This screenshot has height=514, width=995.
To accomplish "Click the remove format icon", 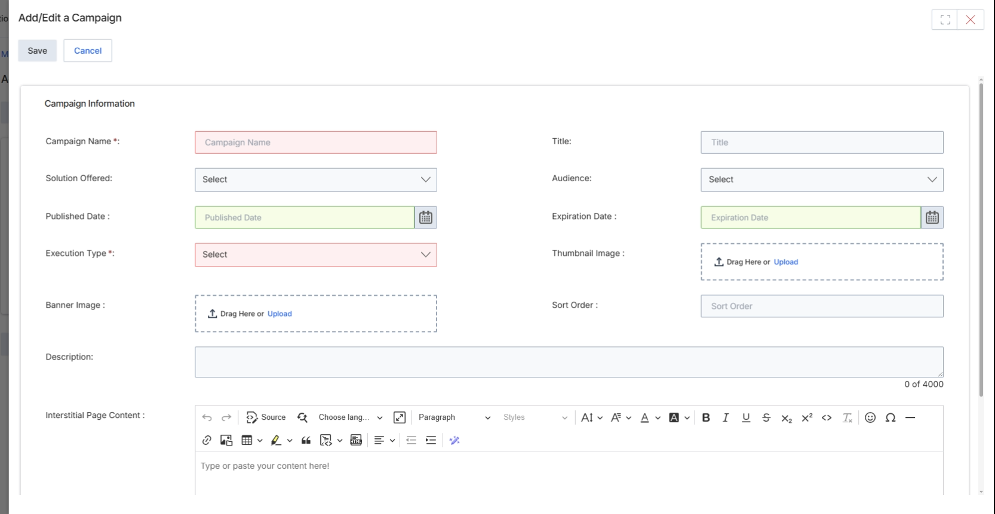I will [x=847, y=418].
